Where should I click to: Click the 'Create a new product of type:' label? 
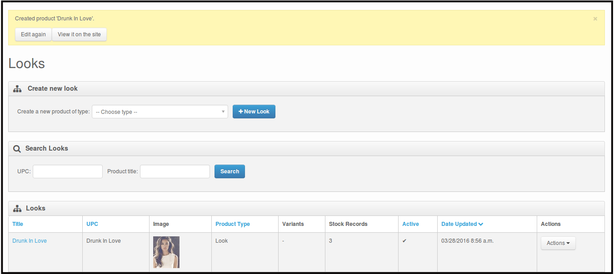54,112
